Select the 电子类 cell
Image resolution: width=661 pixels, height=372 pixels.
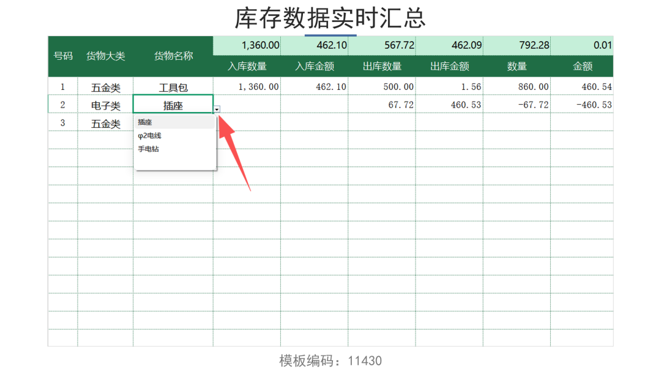pos(105,105)
